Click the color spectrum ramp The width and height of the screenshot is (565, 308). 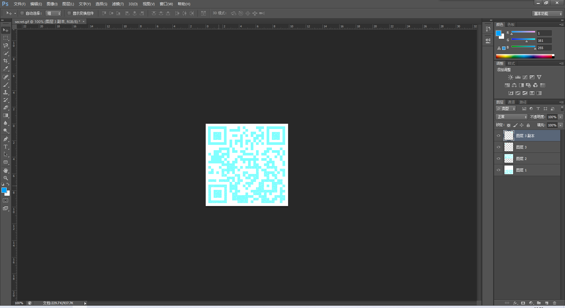[x=525, y=56]
